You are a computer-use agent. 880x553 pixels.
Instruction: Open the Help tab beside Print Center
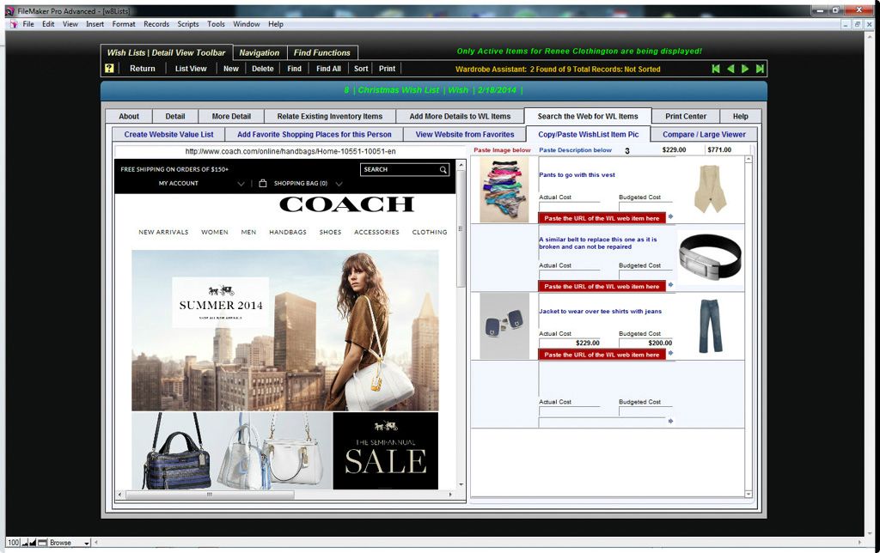tap(740, 116)
